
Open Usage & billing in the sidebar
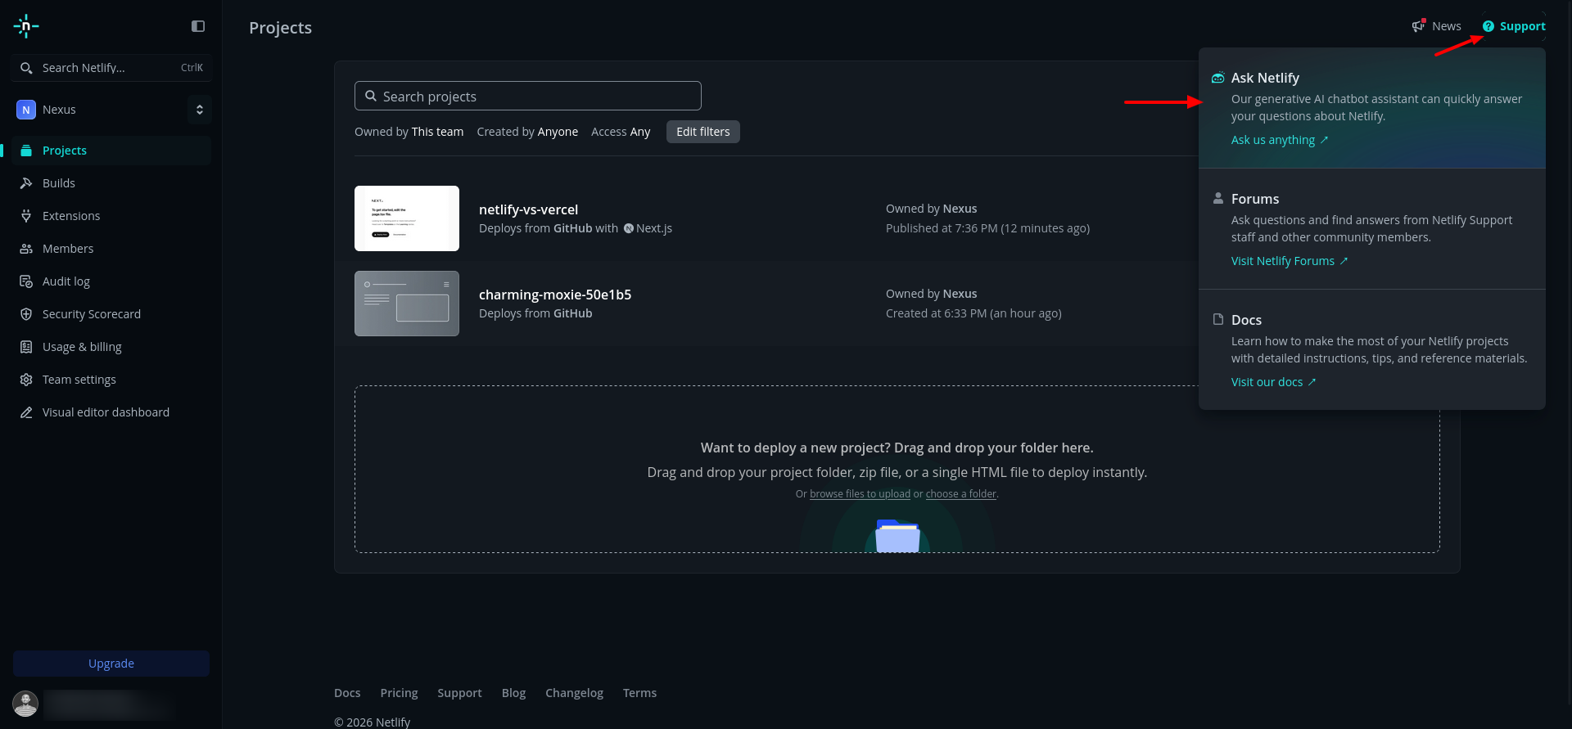coord(111,347)
